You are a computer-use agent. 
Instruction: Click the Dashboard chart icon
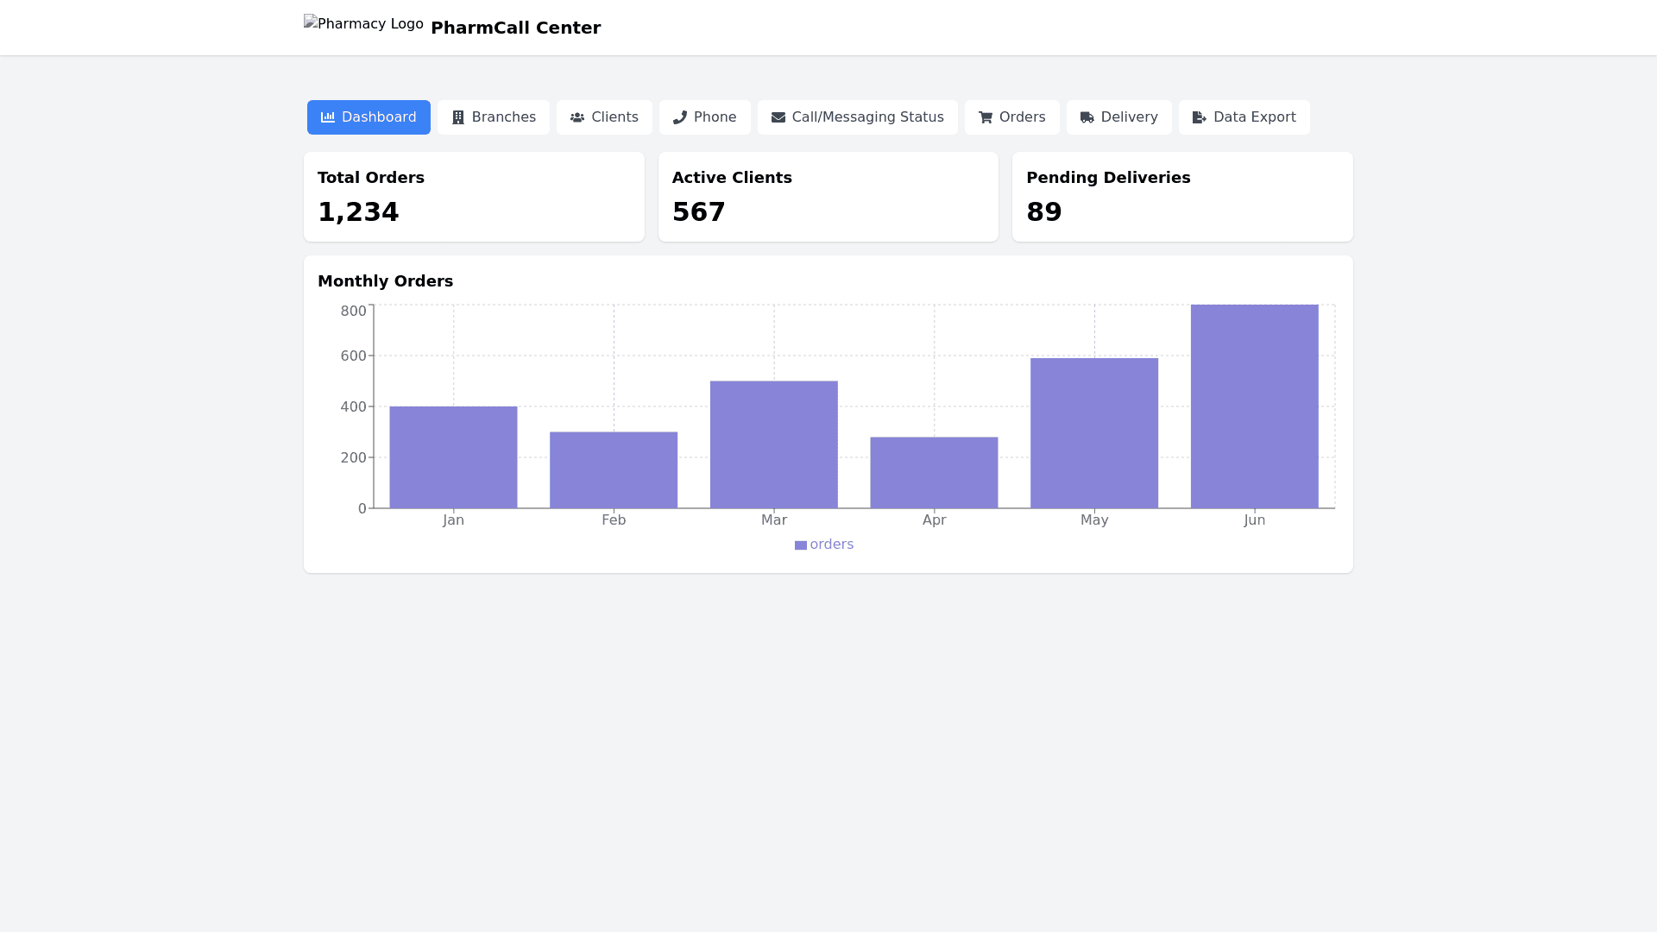328,117
